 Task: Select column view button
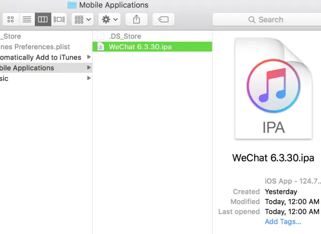[43, 19]
